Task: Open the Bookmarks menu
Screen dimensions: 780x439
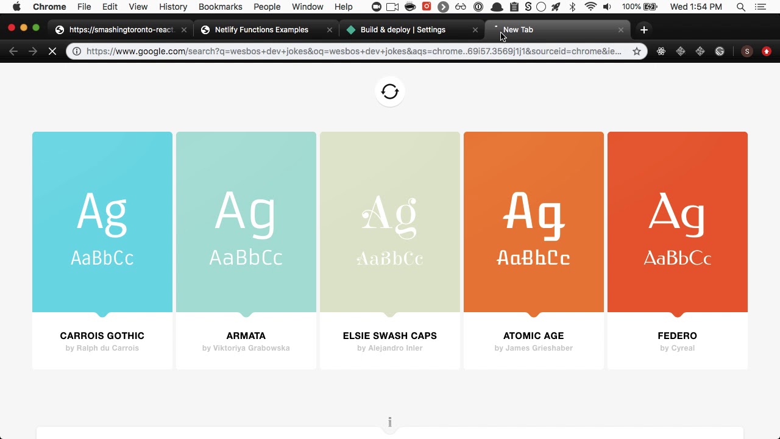Action: pos(220,7)
